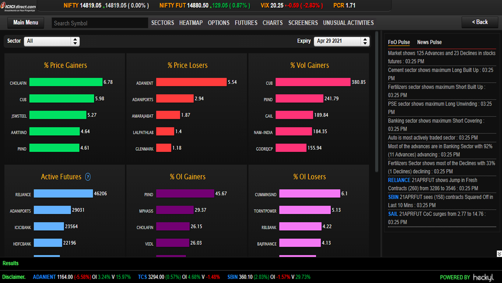Open the SECTORS menu item
This screenshot has width=502, height=283.
click(x=162, y=23)
